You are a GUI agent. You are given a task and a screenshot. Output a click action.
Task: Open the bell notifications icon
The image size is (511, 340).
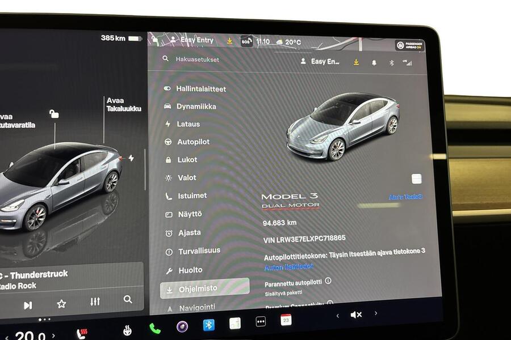coord(374,62)
